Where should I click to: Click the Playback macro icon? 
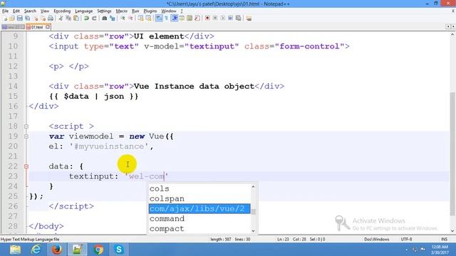tap(223, 18)
